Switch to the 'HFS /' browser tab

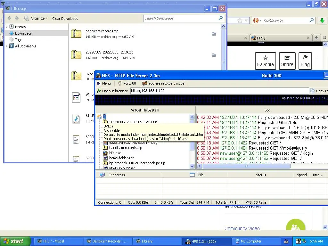coord(280,38)
